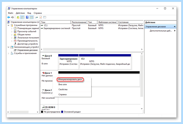Click the Производительность icon

coord(15,41)
